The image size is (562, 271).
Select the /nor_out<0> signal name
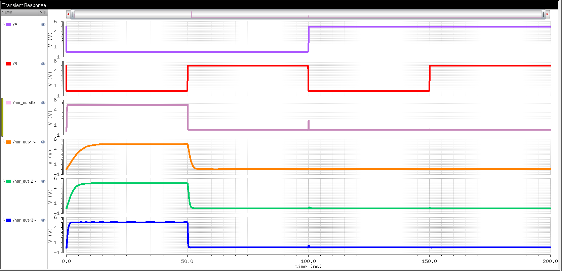coord(24,103)
